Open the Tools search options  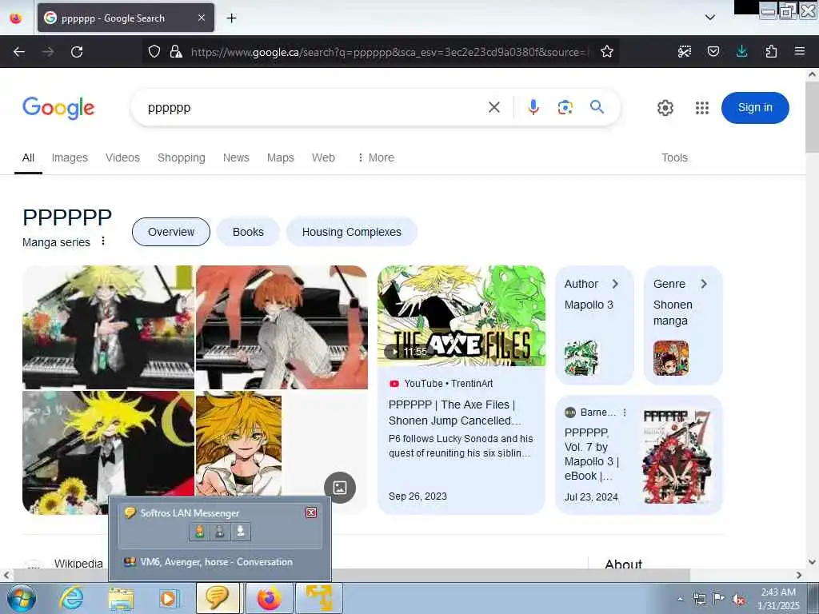click(674, 157)
